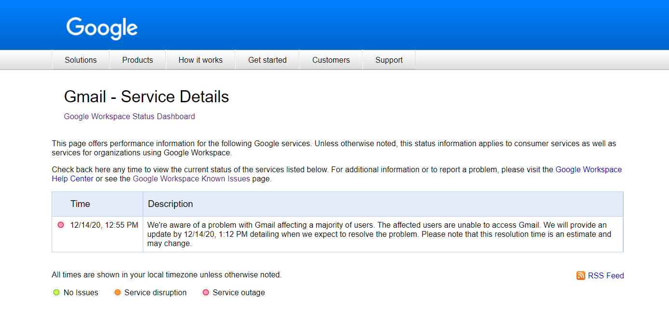Viewport: 669px width, 329px height.
Task: Click the local timezone note text
Action: (167, 274)
